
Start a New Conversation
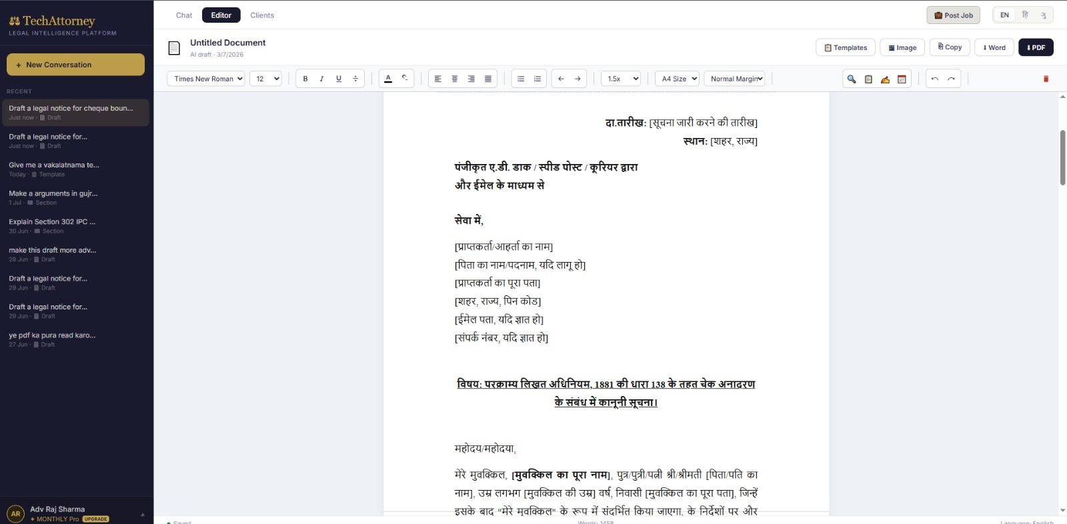tap(75, 65)
